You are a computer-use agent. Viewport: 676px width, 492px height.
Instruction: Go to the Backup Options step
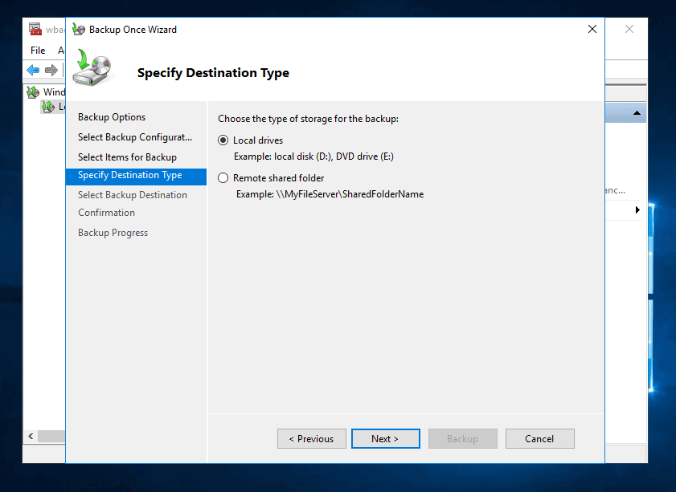click(112, 117)
